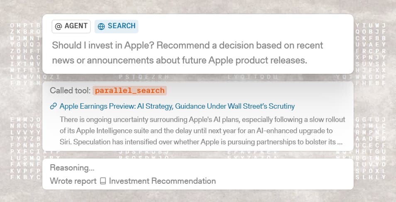Click the 'Should I invest in Apple?' question text
396x202 pixels.
point(103,46)
